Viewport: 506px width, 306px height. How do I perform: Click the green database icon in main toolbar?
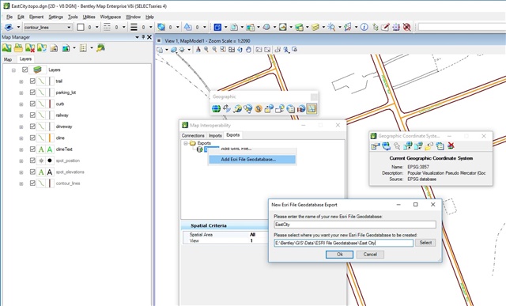299,27
